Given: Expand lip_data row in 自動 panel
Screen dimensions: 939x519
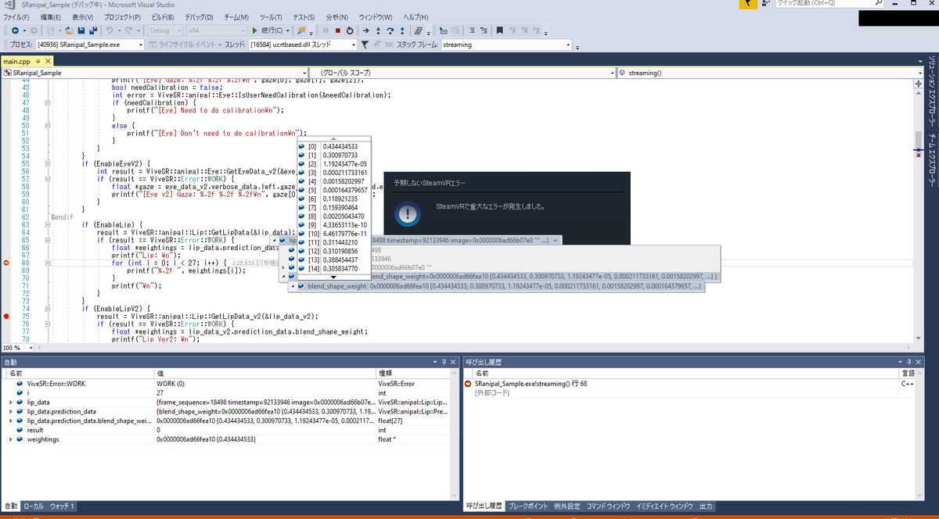Looking at the screenshot, I should tap(10, 402).
